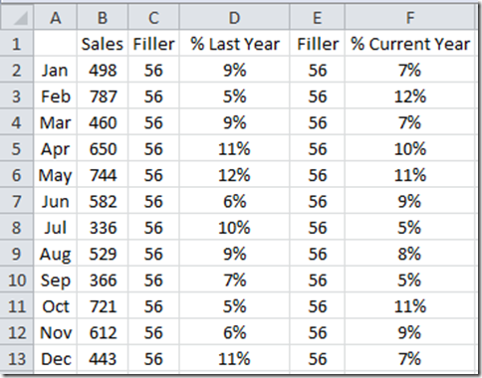Click the Select All corner triangle

[x=17, y=18]
